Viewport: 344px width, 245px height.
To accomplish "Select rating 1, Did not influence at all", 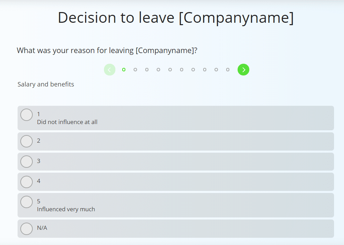I will 27,115.
